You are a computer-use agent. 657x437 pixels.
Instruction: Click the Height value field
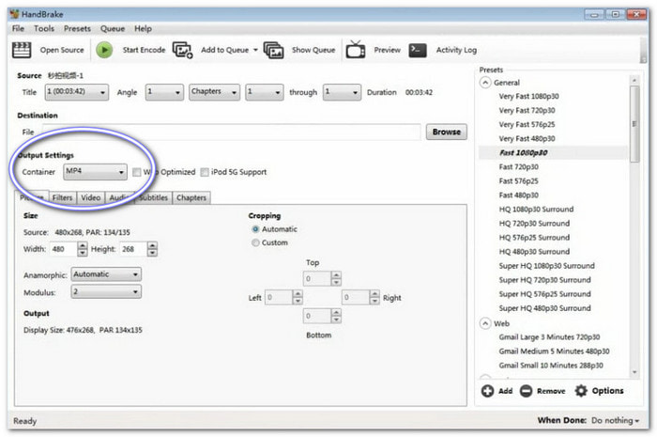pos(133,249)
